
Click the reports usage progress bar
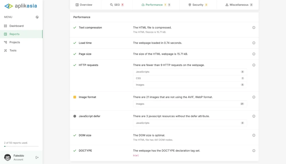coord(21,146)
